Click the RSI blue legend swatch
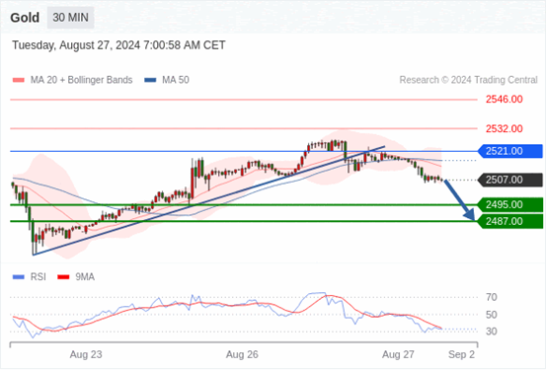The height and width of the screenshot is (370, 546). (x=19, y=277)
